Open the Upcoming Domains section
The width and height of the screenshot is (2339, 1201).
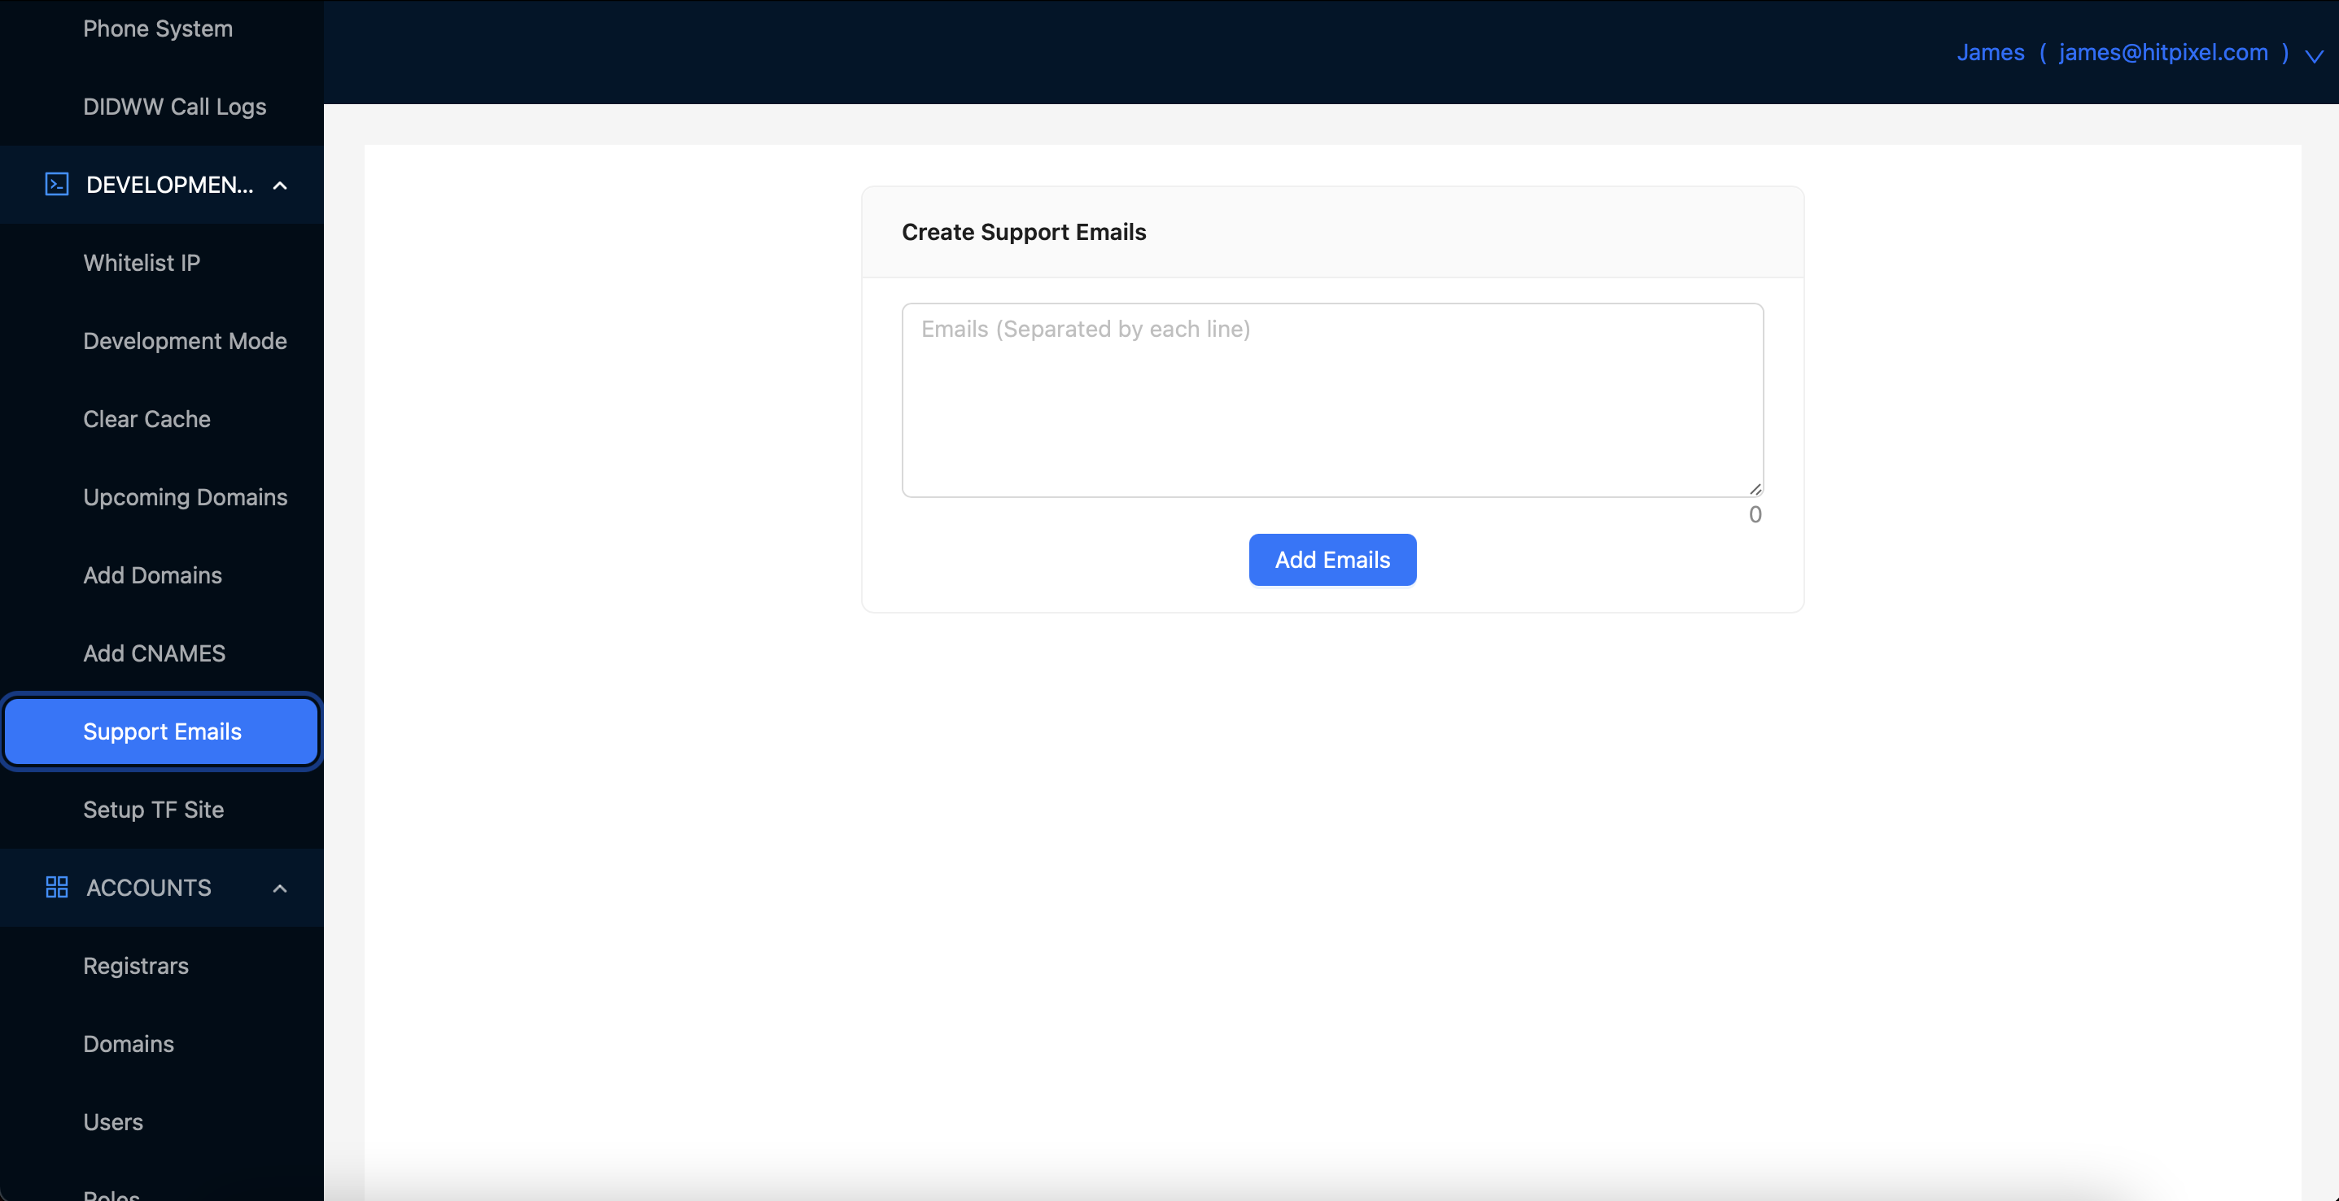pos(186,496)
